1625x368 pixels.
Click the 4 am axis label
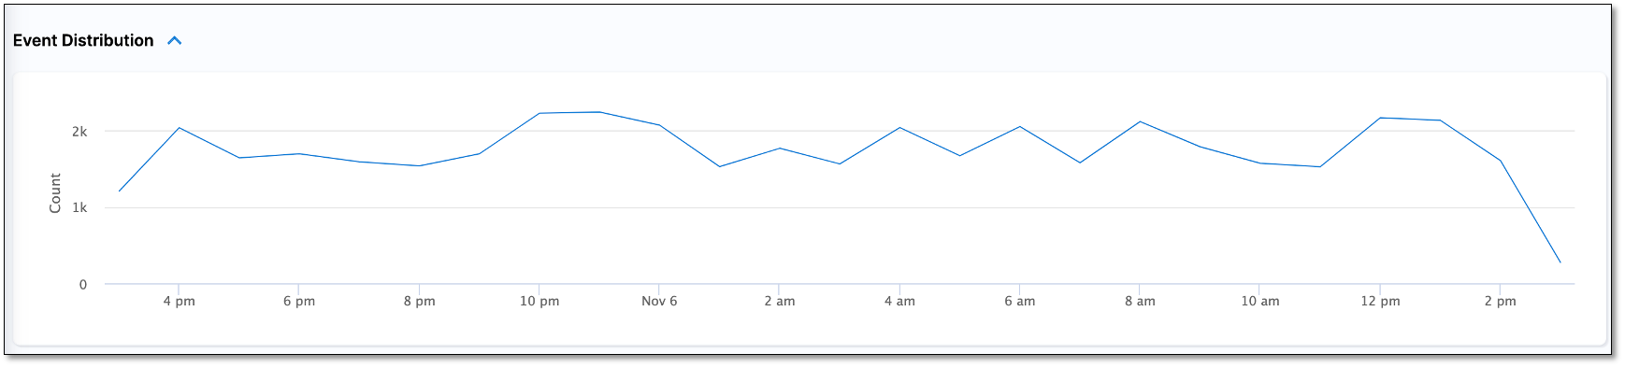click(x=899, y=301)
